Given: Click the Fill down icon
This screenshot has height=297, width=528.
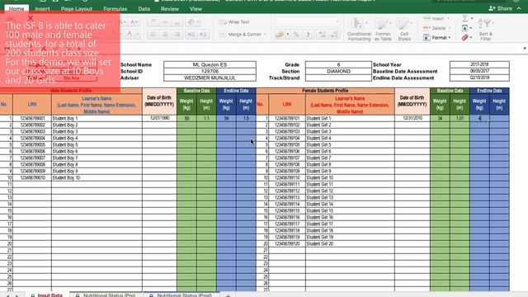Looking at the screenshot, I should point(464,28).
